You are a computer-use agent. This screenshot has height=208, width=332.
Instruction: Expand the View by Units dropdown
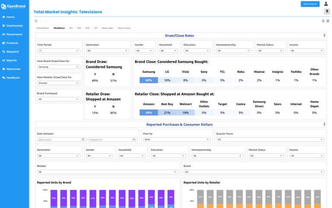tap(176, 139)
